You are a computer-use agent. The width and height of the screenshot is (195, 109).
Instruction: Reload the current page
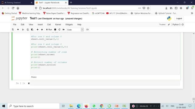coord(13,8)
